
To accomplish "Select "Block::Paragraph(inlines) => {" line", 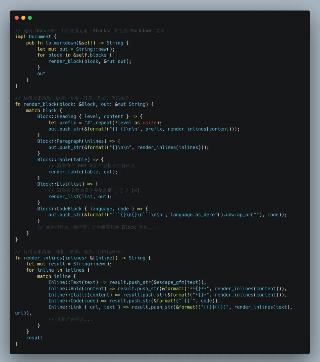I will [79, 141].
